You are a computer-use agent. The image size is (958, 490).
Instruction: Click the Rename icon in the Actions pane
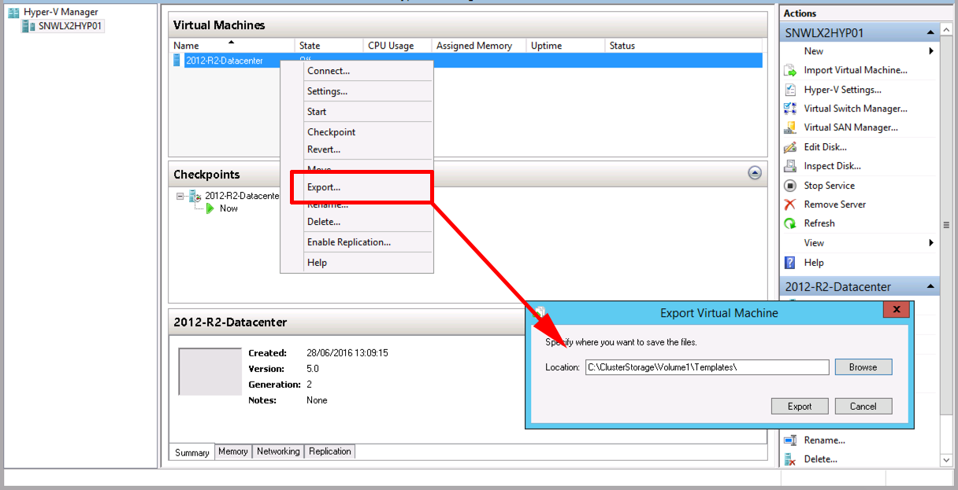pyautogui.click(x=790, y=440)
